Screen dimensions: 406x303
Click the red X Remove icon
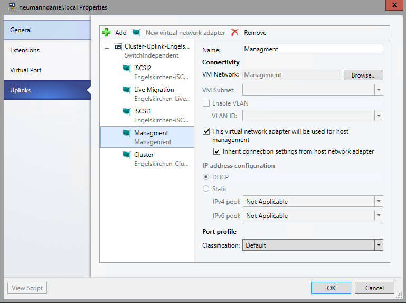235,33
